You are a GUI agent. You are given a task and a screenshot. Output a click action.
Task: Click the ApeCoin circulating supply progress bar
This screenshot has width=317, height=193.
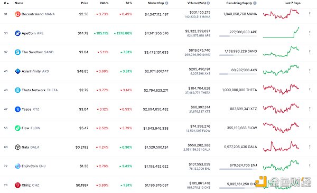pyautogui.click(x=238, y=36)
